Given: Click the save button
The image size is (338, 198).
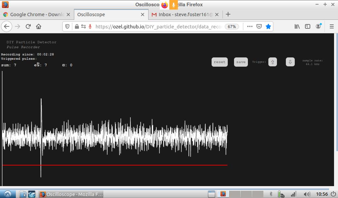Looking at the screenshot, I should click(x=241, y=62).
